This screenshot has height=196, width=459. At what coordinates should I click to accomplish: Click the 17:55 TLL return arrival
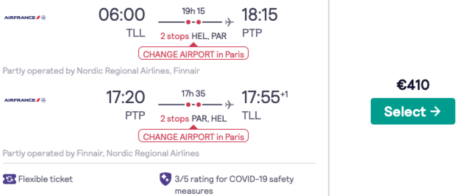tap(260, 97)
